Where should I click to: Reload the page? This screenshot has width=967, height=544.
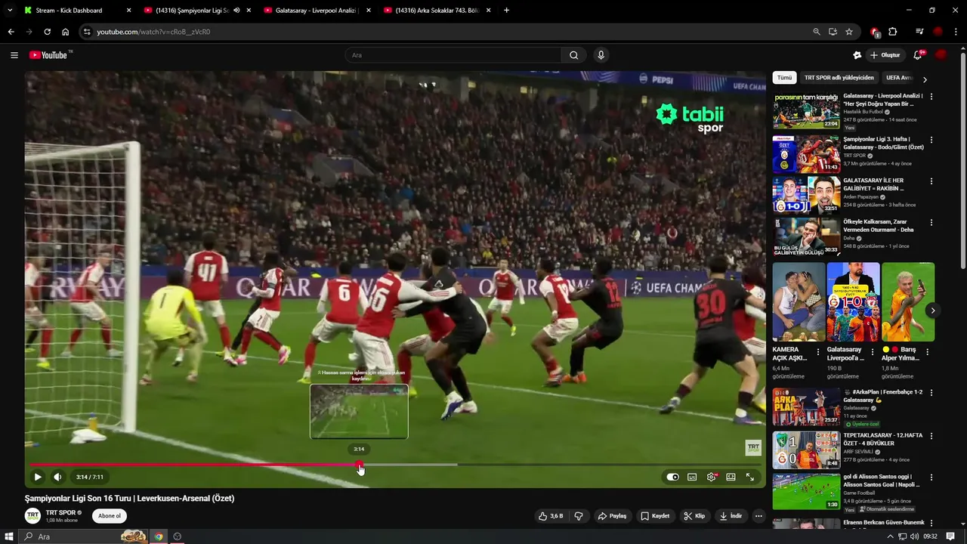(47, 32)
